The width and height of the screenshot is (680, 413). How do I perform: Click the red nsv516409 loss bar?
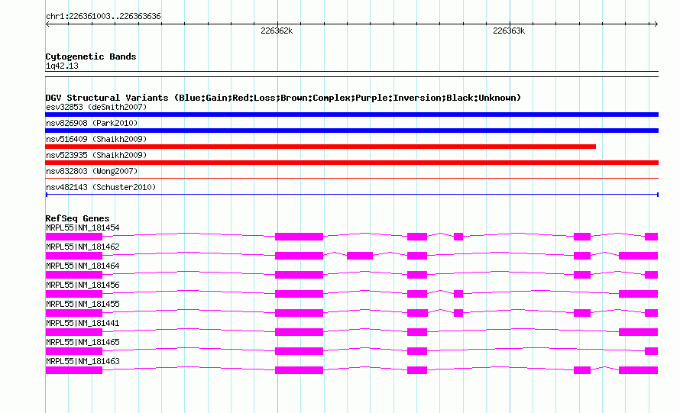[320, 147]
